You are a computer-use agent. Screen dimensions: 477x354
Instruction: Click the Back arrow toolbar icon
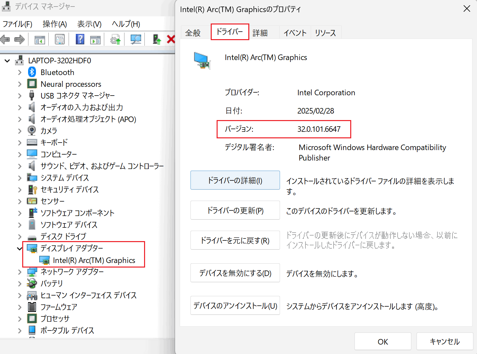(5, 39)
